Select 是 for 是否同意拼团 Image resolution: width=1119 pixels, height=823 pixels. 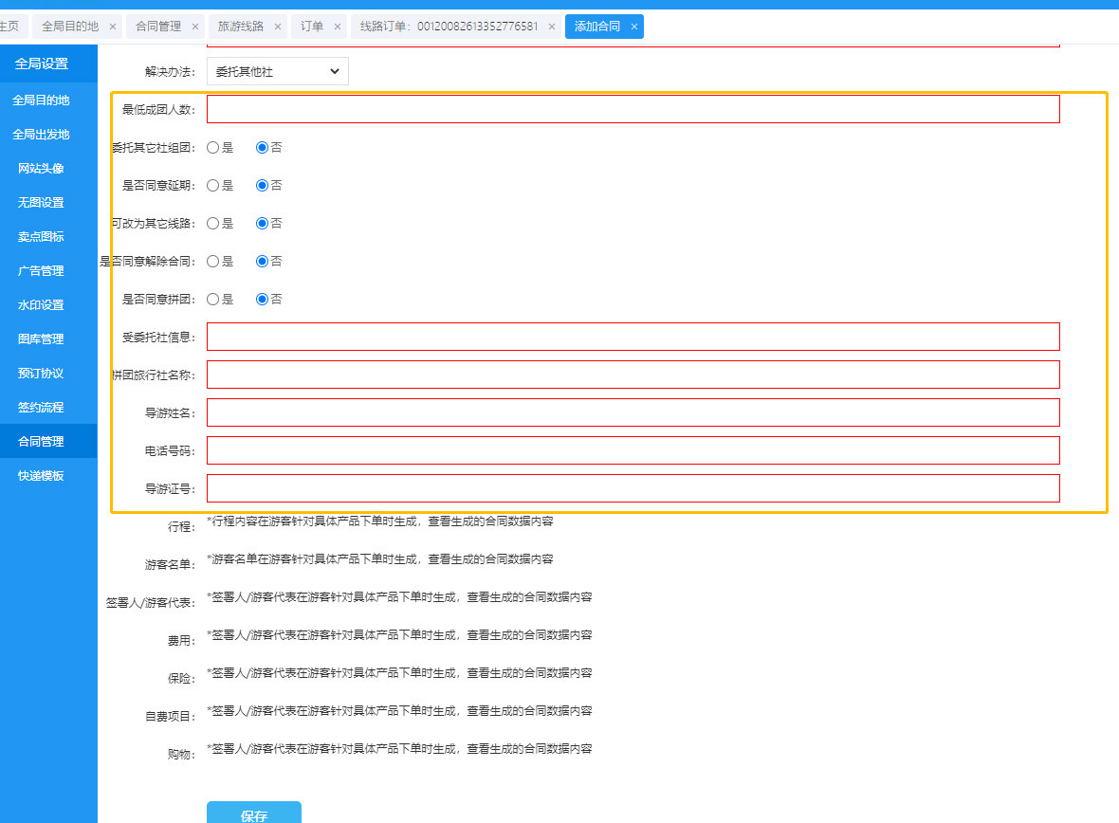(x=213, y=300)
